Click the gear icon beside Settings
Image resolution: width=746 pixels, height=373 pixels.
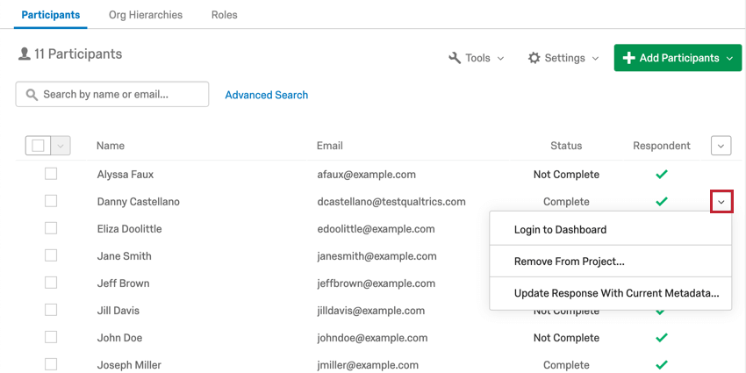point(534,58)
